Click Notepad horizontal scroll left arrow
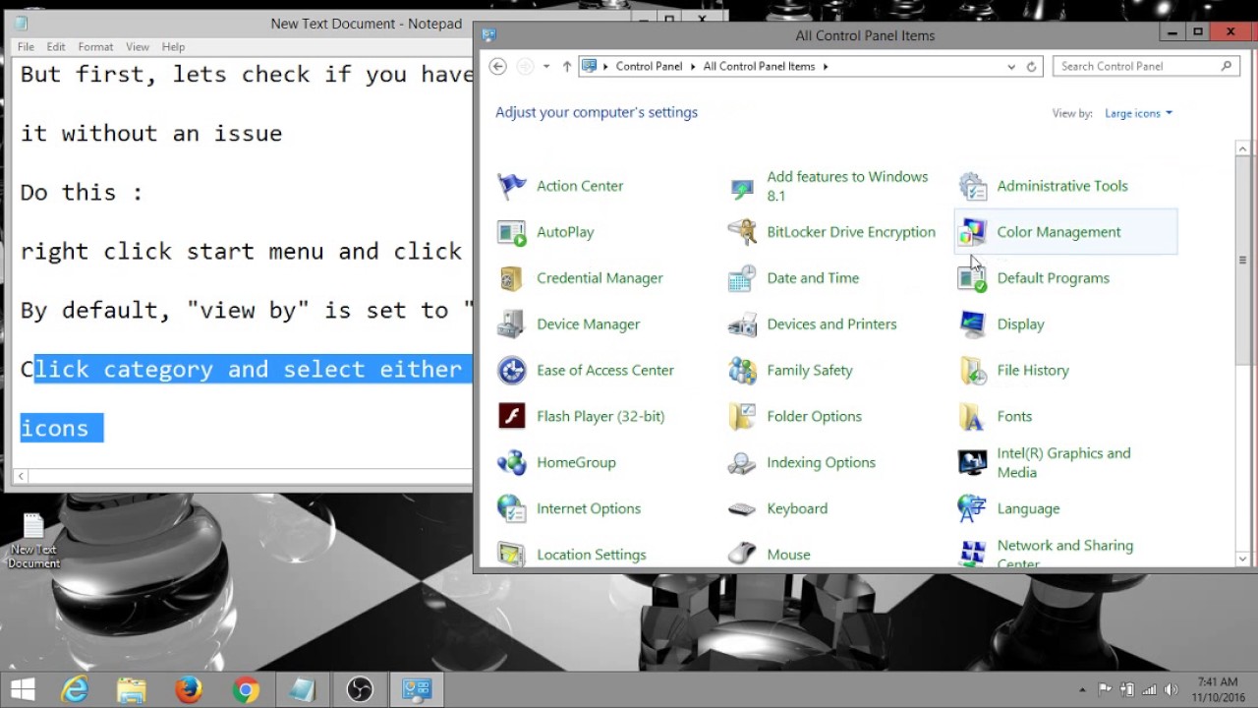 22,476
